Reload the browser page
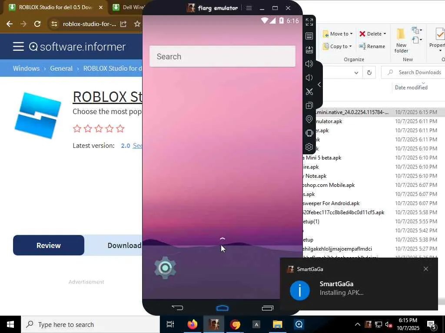The height and width of the screenshot is (333, 445). pos(37,24)
